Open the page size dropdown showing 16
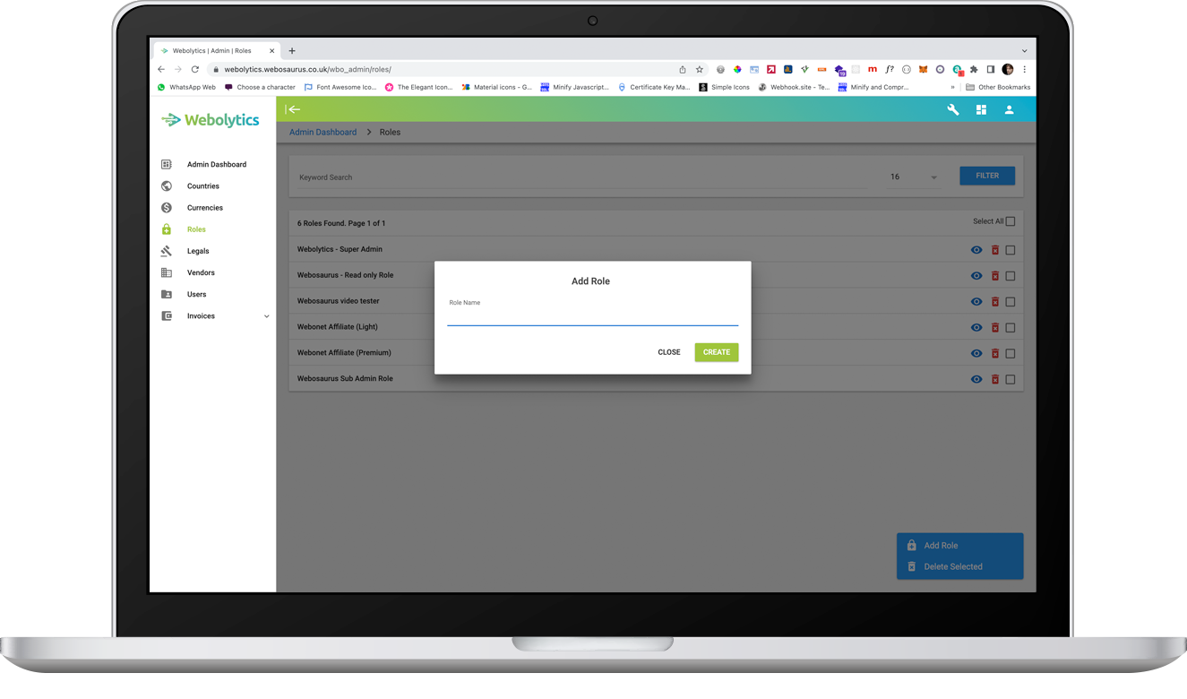1187x699 pixels. coord(914,177)
